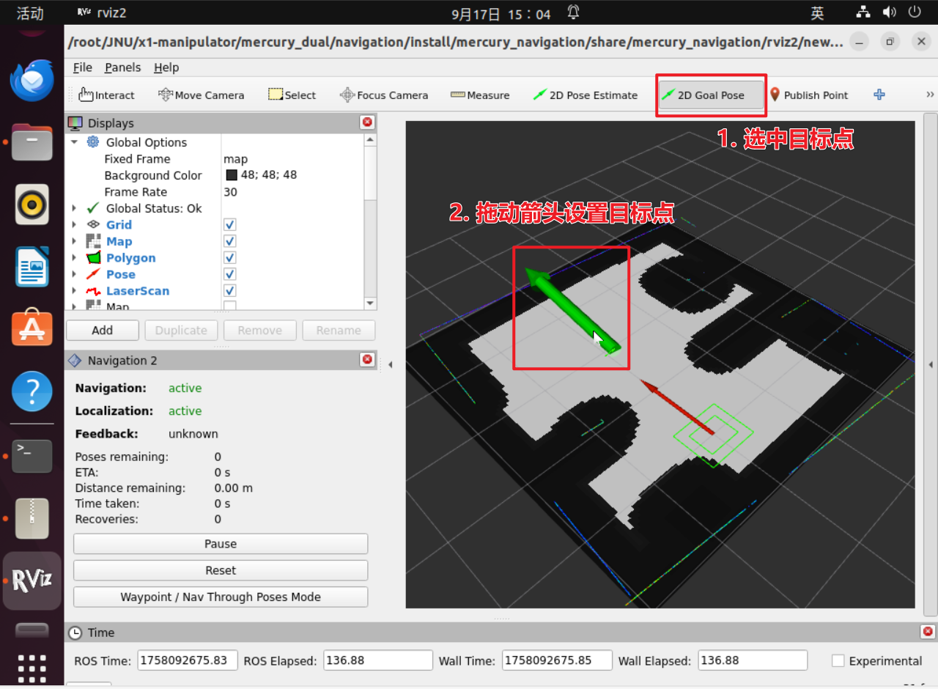Open the toolbar overflow chevron

930,95
